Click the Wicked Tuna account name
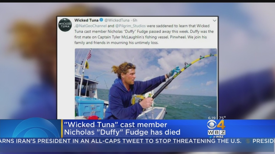Image resolution: width=275 pixels, height=154 pixels. (86, 20)
